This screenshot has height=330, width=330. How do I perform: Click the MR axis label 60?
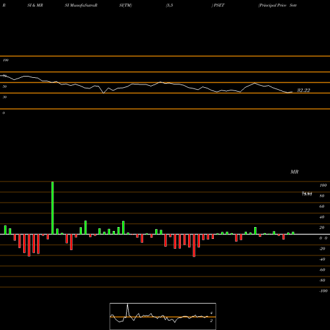tap(322, 207)
